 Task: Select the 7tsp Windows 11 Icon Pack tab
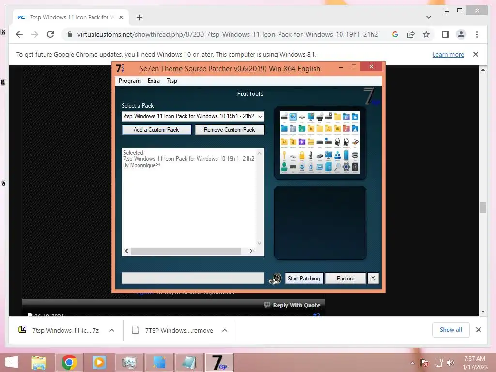71,17
